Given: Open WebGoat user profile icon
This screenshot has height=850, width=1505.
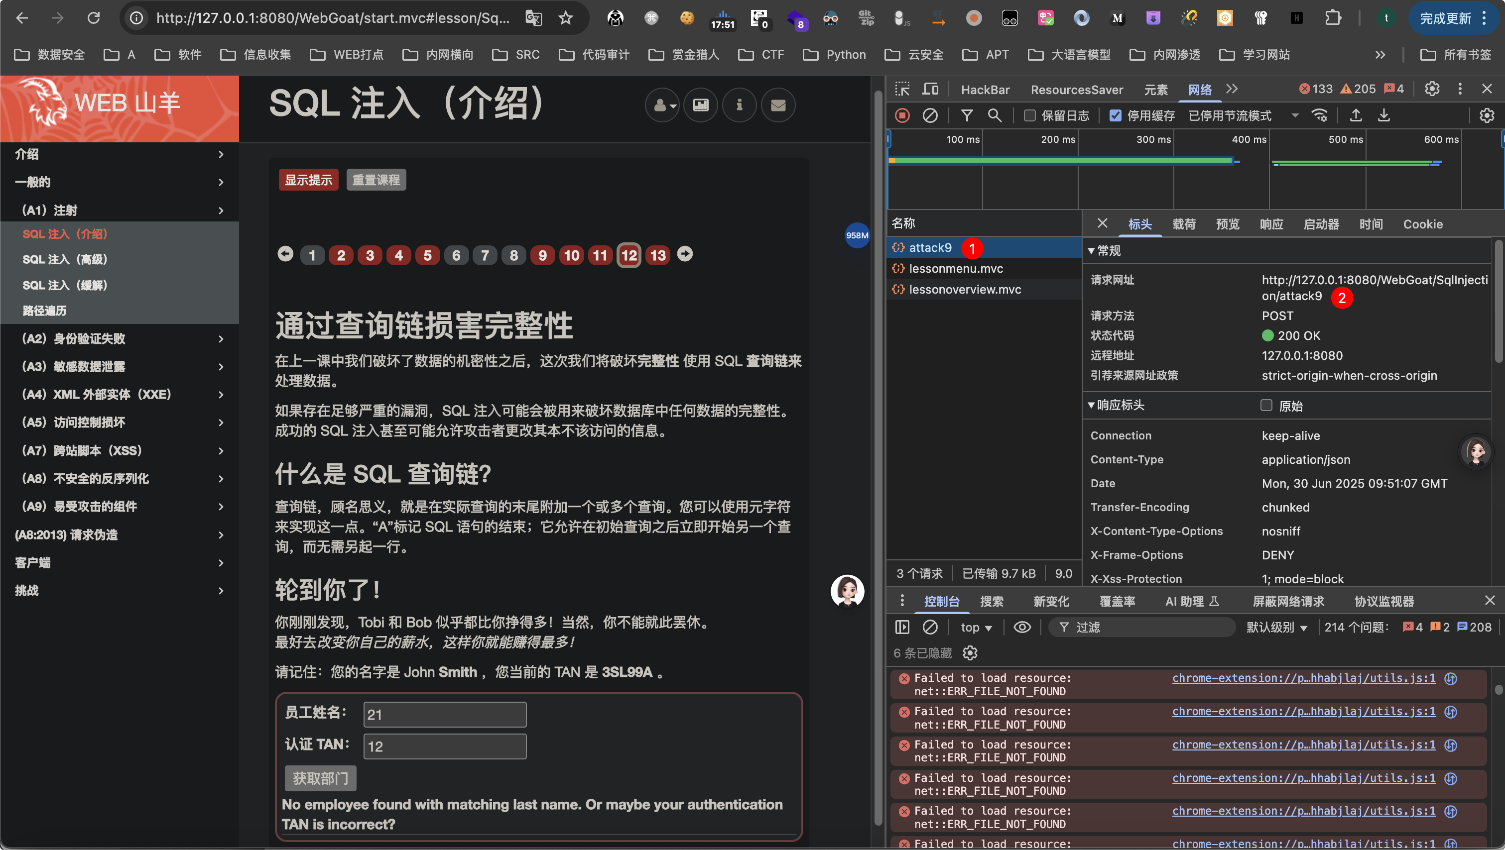Looking at the screenshot, I should pyautogui.click(x=661, y=105).
